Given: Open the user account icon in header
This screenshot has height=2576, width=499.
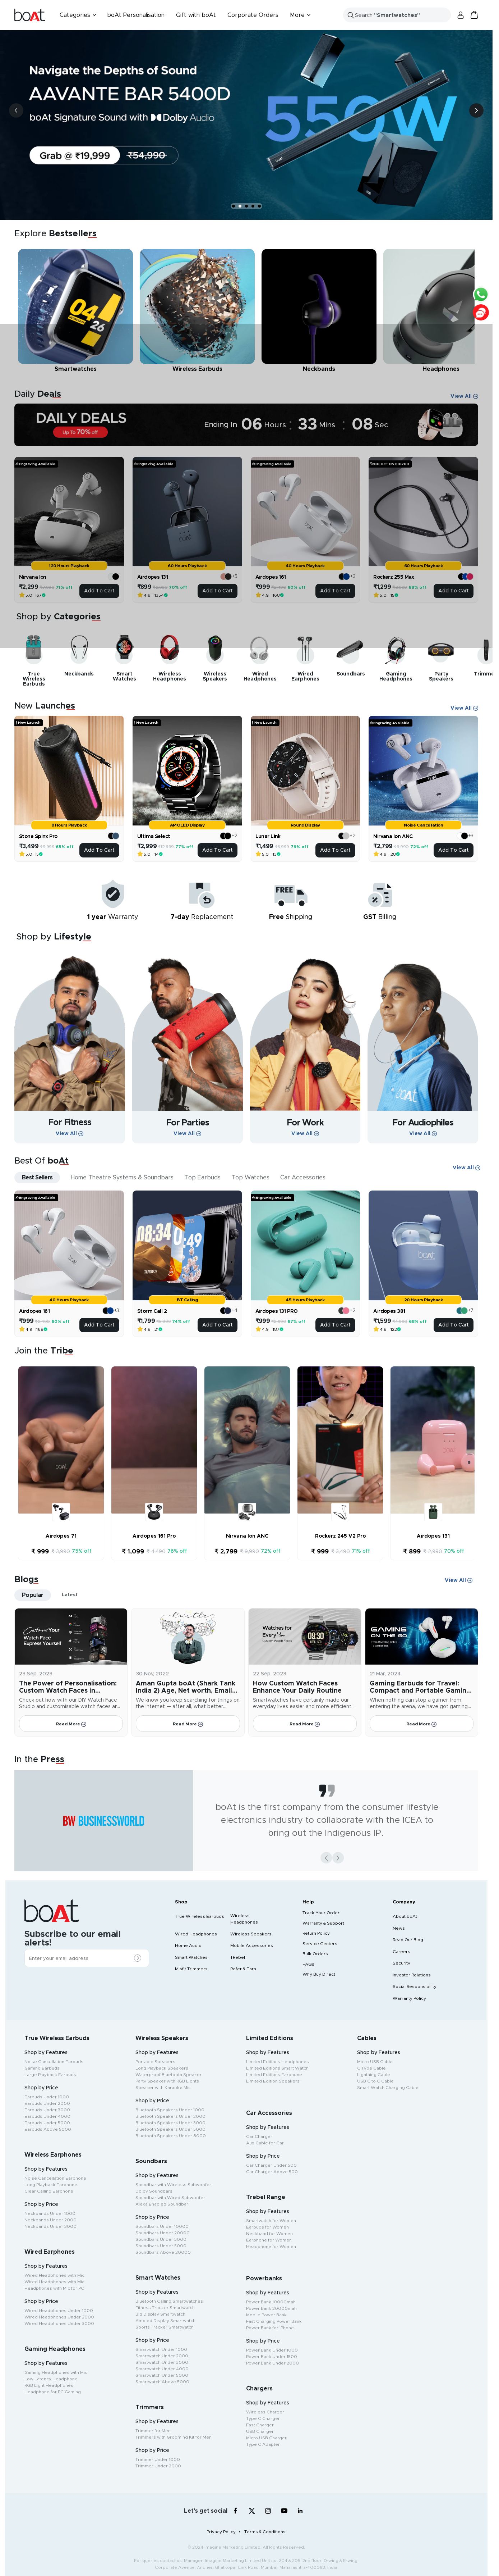Looking at the screenshot, I should point(460,15).
